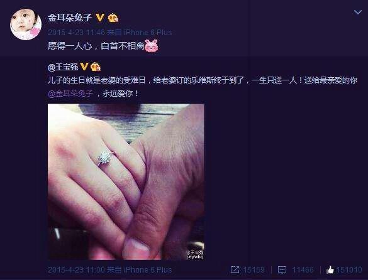
Task: Click the repost share icon
Action: click(x=235, y=270)
